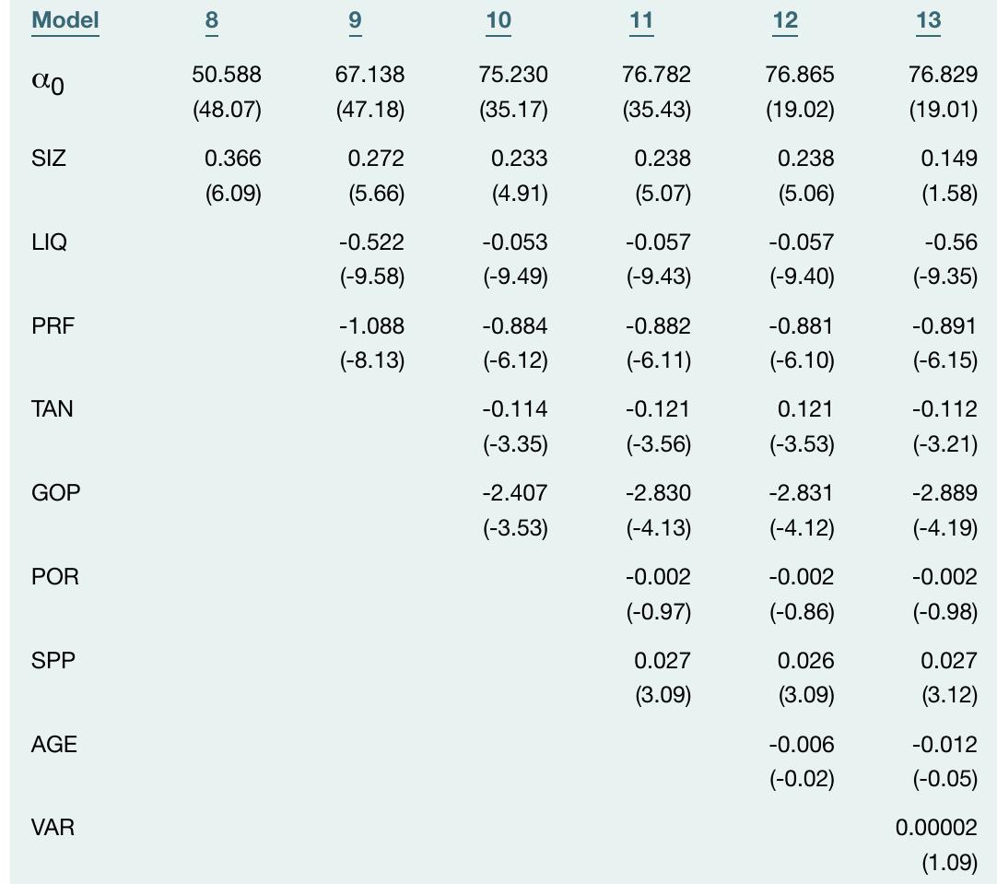This screenshot has width=997, height=884.
Task: Open the Model 11 column link
Action: click(x=641, y=21)
